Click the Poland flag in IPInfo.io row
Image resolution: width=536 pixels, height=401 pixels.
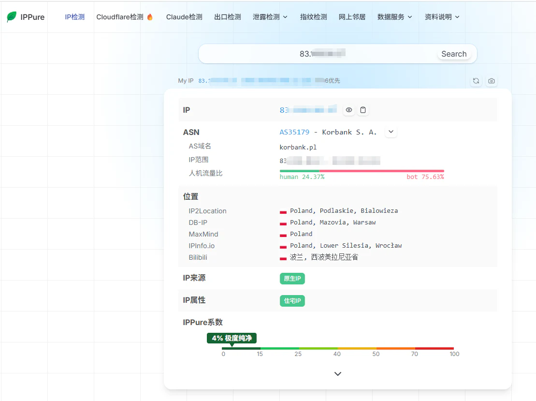tap(283, 246)
